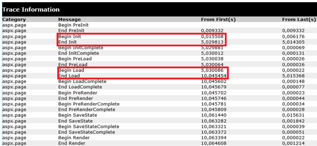Select the End Render message row
The height and width of the screenshot is (146, 317).
tap(72, 143)
